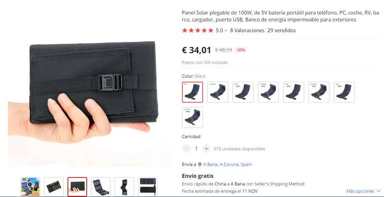This screenshot has width=384, height=197.
Task: Click the location pin icon beside A Bana
Action: 200,164
